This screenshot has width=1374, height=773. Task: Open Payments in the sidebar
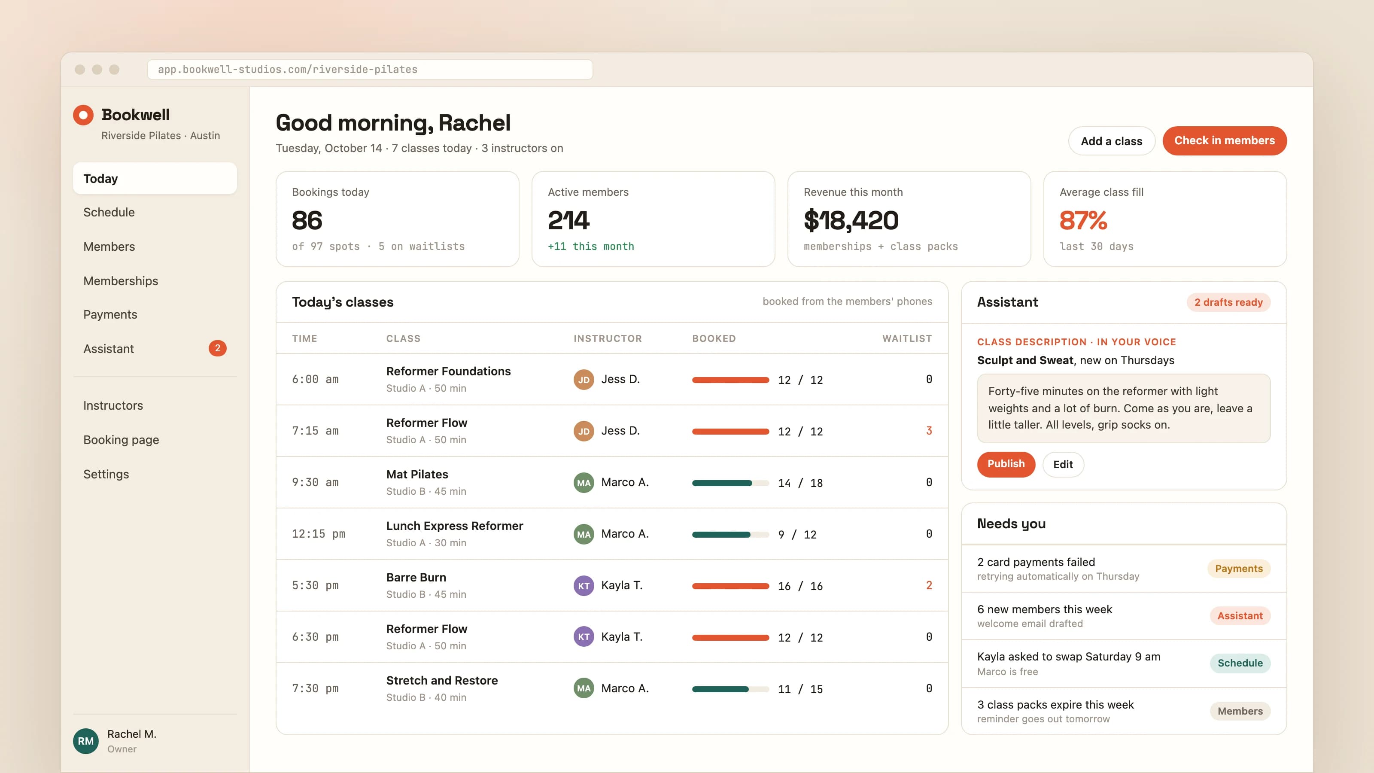pos(155,315)
